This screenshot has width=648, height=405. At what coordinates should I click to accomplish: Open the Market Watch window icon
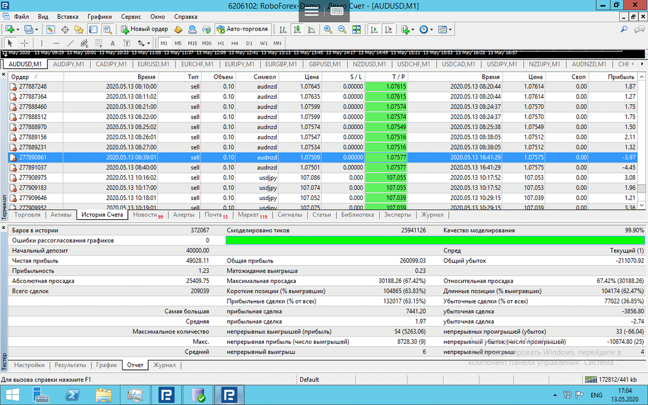(x=51, y=29)
